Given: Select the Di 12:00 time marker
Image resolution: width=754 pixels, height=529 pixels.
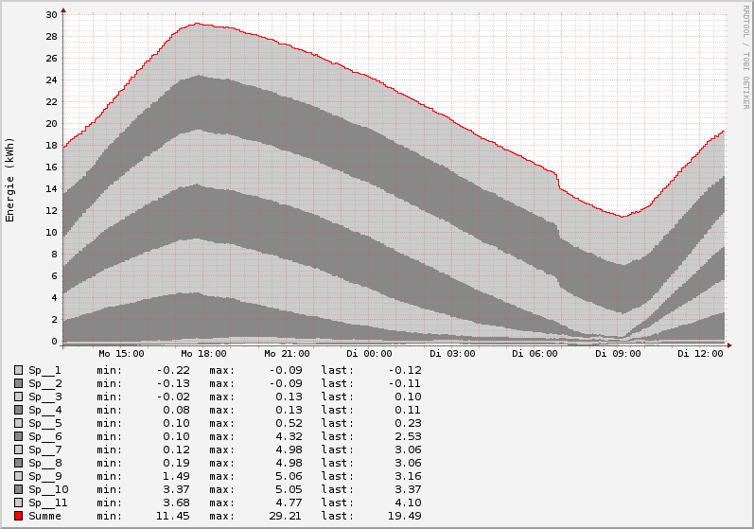Looking at the screenshot, I should [699, 353].
